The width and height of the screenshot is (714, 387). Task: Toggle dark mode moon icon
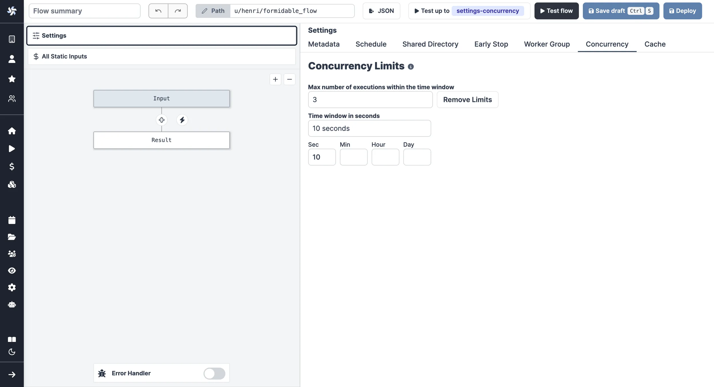point(12,352)
